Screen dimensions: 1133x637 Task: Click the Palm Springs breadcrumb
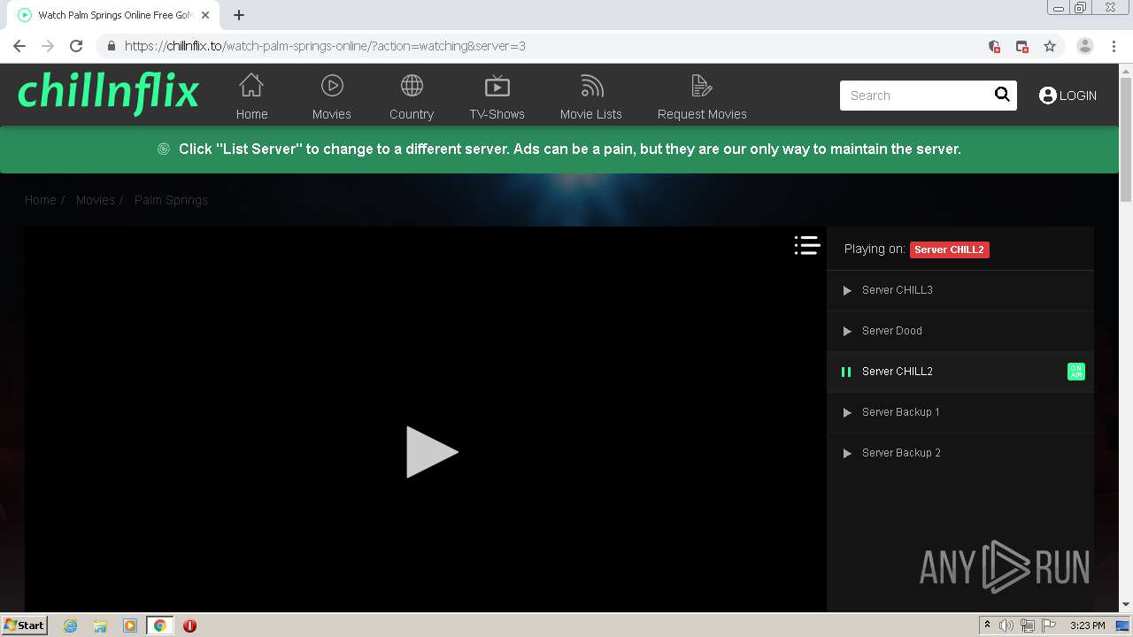171,200
